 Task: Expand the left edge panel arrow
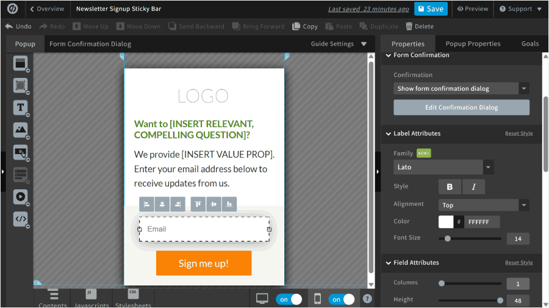tap(3, 172)
